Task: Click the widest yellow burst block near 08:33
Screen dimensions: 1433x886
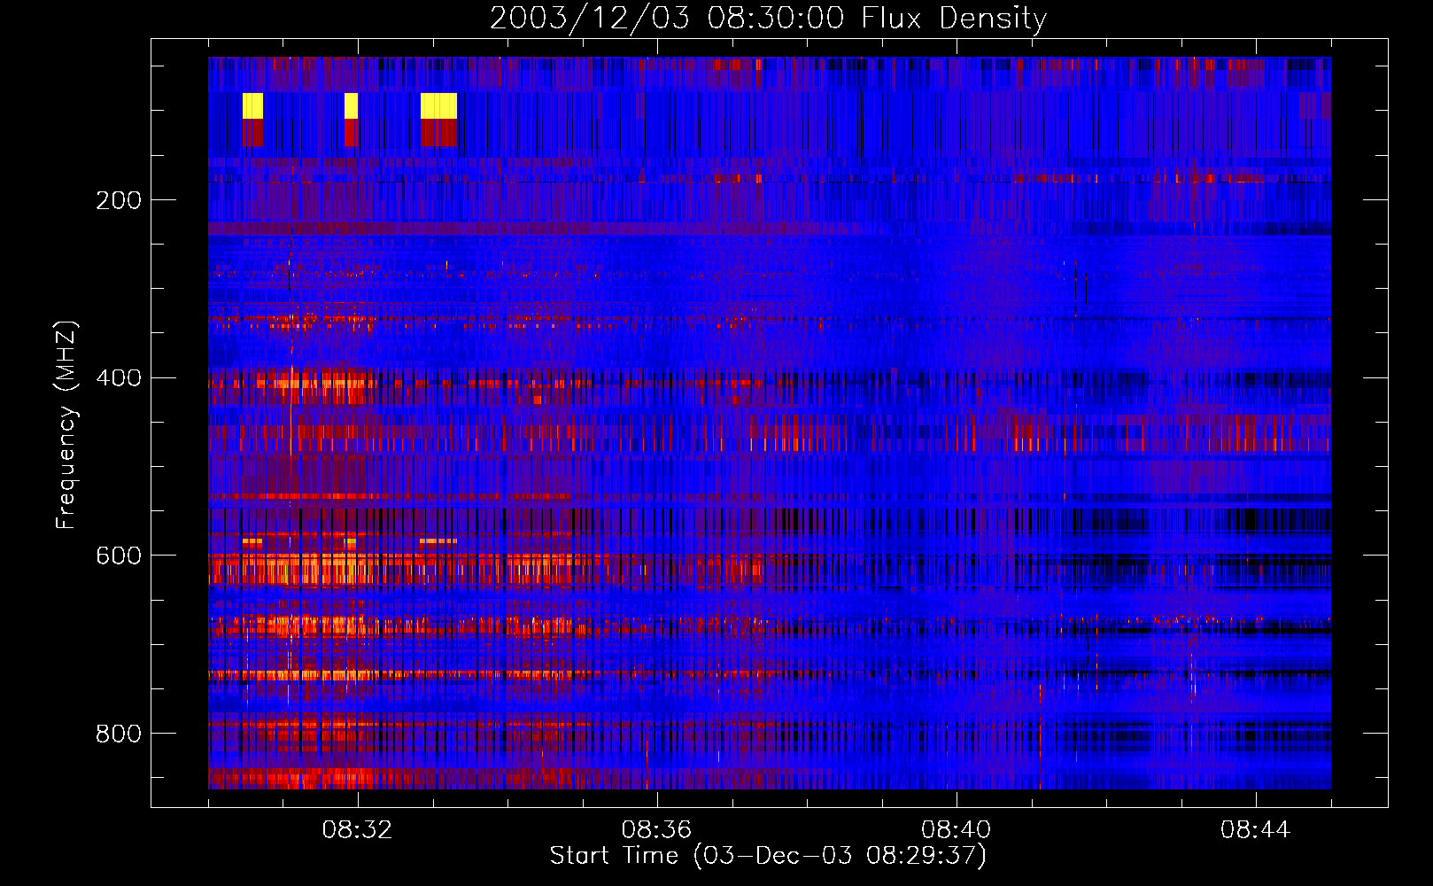Action: [438, 105]
